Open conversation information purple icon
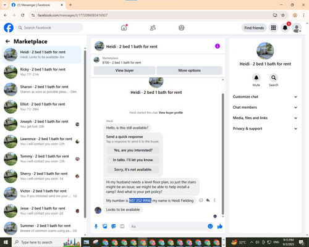309x247 pixels. click(218, 46)
